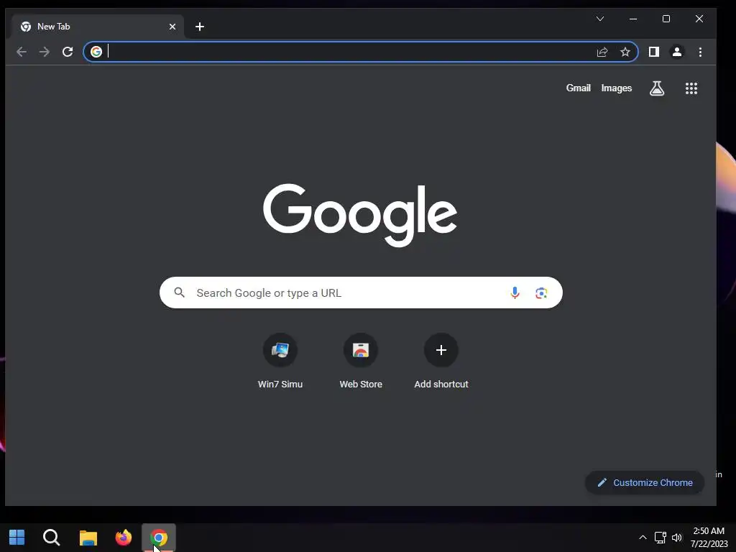Open Windows taskbar search
Image resolution: width=736 pixels, height=552 pixels.
click(51, 538)
